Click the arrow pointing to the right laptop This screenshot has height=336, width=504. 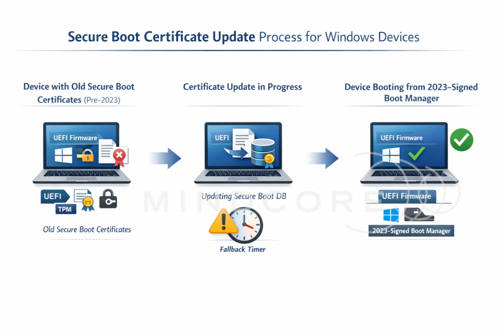323,158
